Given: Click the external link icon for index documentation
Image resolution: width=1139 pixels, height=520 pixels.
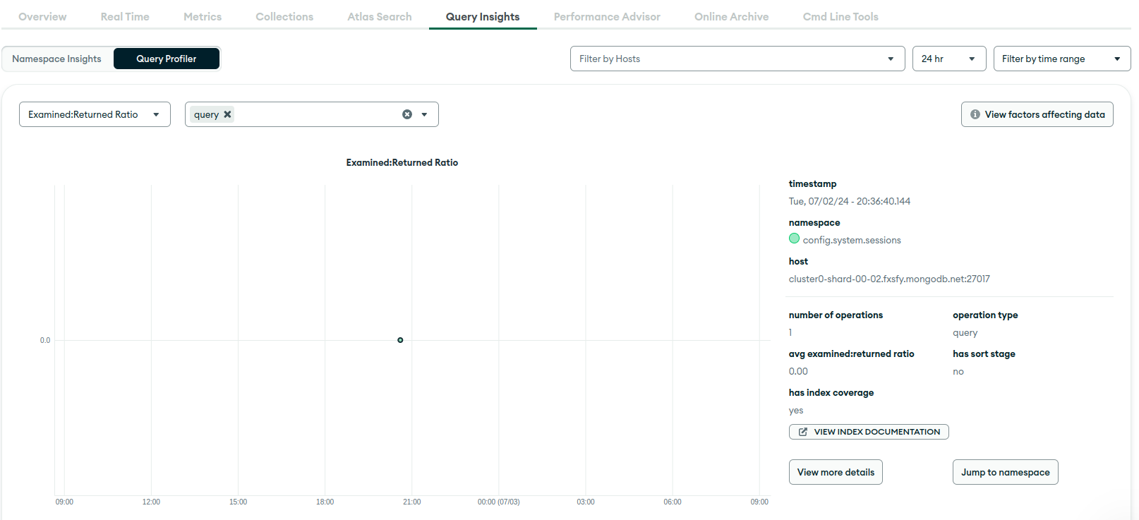Looking at the screenshot, I should pos(802,432).
